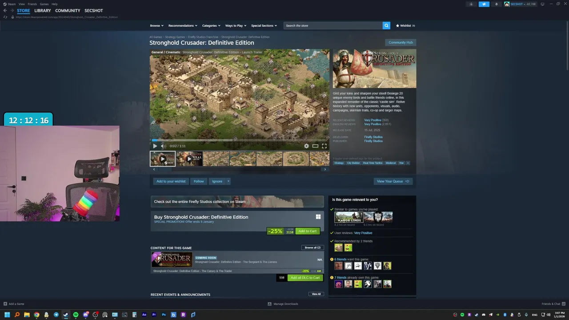Image resolution: width=569 pixels, height=320 pixels.
Task: Open the Help menu
Action: [54, 4]
